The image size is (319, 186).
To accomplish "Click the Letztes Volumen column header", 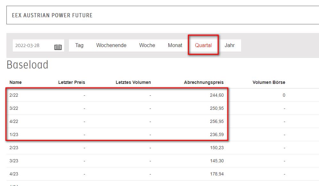I will click(133, 83).
